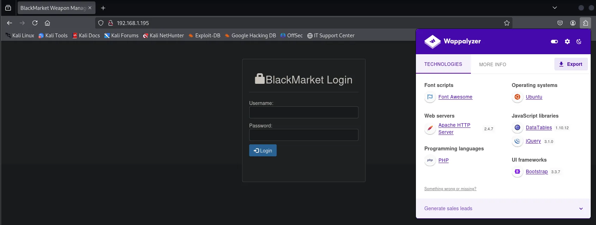Open the recent browsing tab overview icon
The height and width of the screenshot is (225, 596).
coord(8,8)
